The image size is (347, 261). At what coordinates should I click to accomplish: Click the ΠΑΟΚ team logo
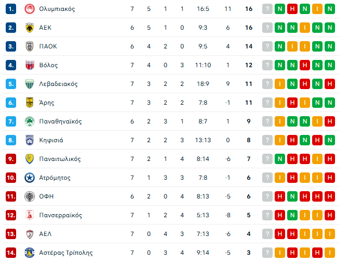coord(29,46)
